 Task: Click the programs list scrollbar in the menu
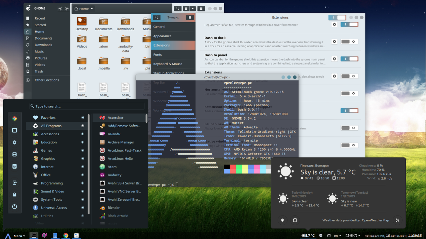pos(146,118)
